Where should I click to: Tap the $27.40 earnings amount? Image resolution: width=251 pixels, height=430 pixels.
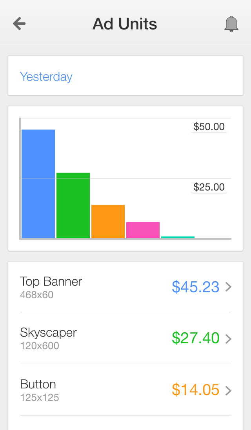(195, 338)
